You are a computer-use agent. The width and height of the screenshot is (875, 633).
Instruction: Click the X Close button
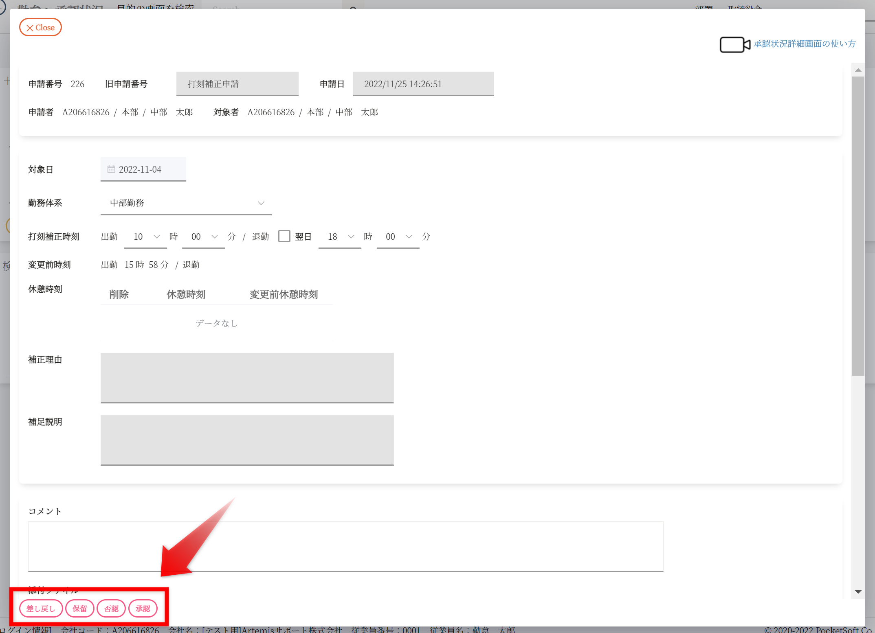point(40,27)
